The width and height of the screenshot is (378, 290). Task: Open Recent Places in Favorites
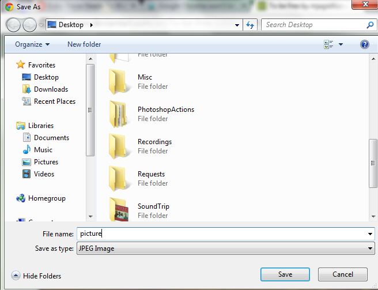(x=55, y=101)
